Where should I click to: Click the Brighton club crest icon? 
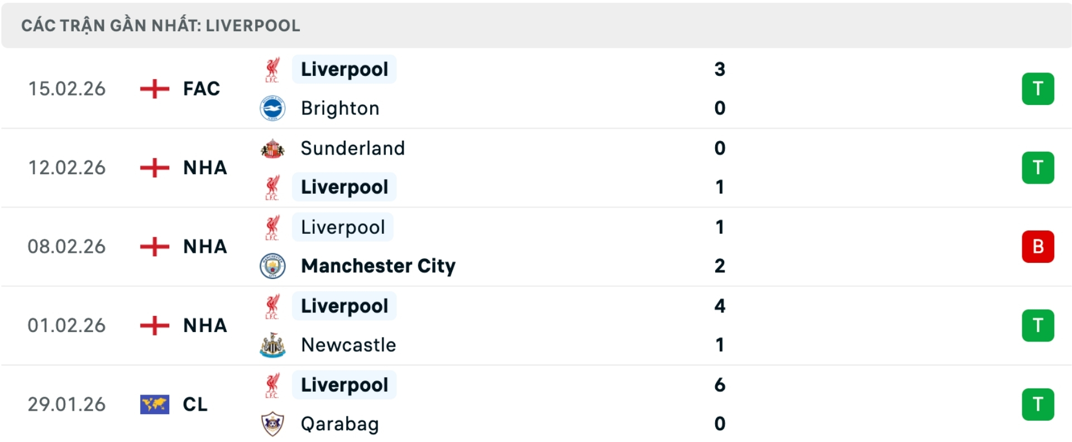(272, 108)
